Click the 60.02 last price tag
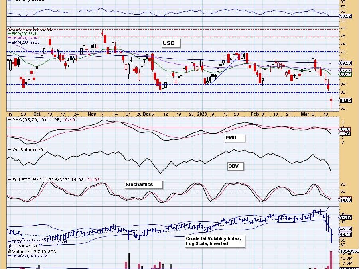The height and width of the screenshot is (269, 359). [345, 100]
